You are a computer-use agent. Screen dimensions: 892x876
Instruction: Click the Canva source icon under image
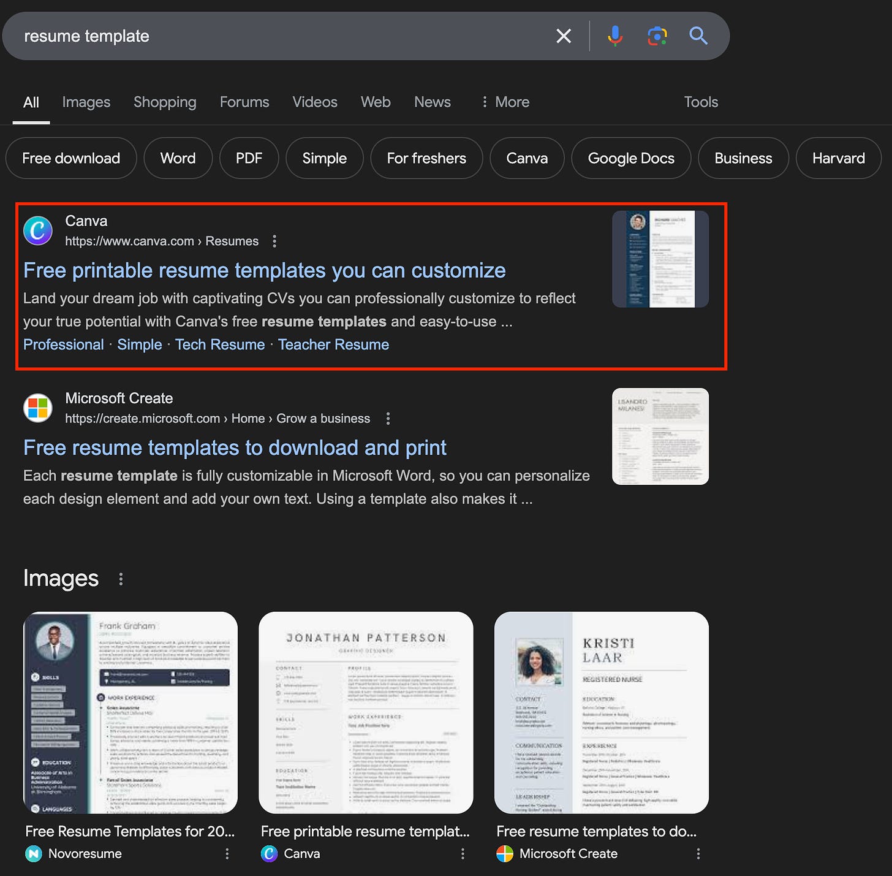pyautogui.click(x=270, y=854)
